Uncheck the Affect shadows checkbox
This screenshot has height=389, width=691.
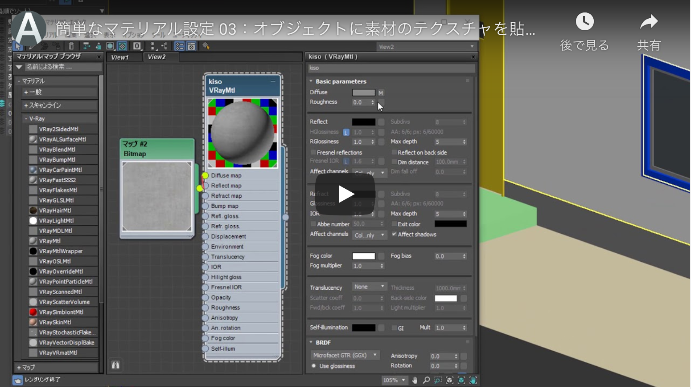pyautogui.click(x=394, y=234)
